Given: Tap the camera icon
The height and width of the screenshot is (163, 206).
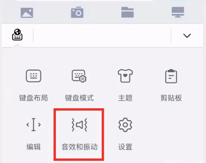Looking at the screenshot, I should point(77,12).
